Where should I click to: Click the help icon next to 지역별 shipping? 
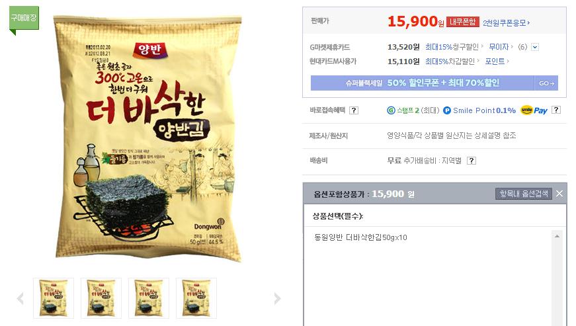[472, 161]
